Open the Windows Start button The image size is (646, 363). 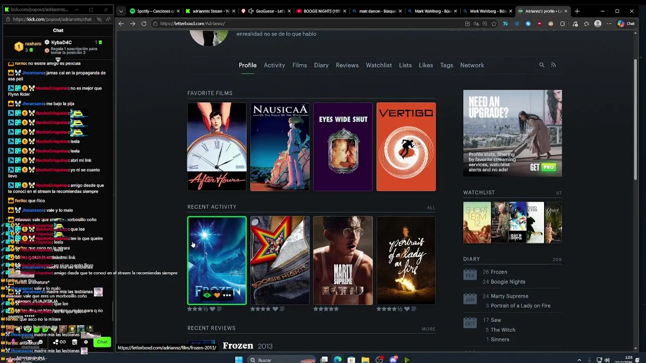point(239,360)
